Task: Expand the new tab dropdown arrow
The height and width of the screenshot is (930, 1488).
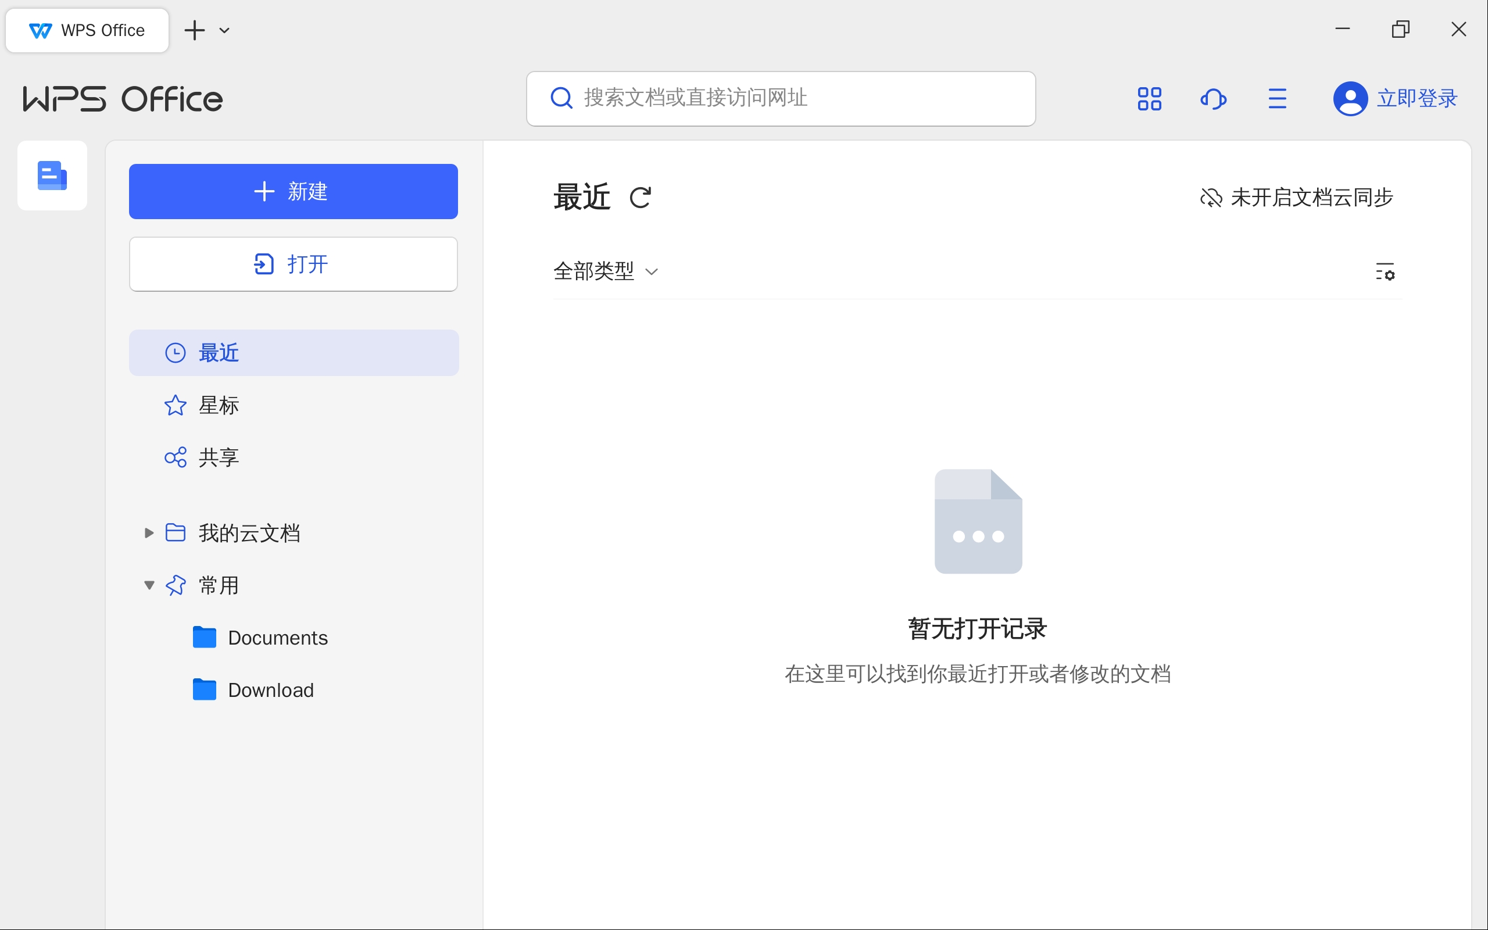Action: coord(224,30)
